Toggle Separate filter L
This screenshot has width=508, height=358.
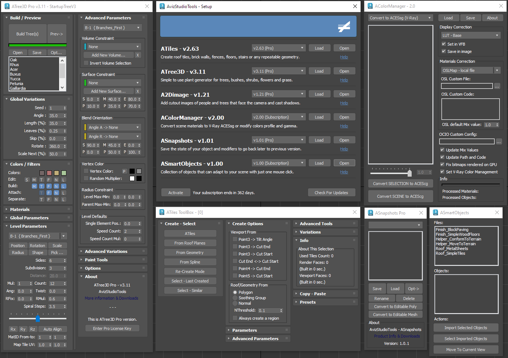(63, 199)
